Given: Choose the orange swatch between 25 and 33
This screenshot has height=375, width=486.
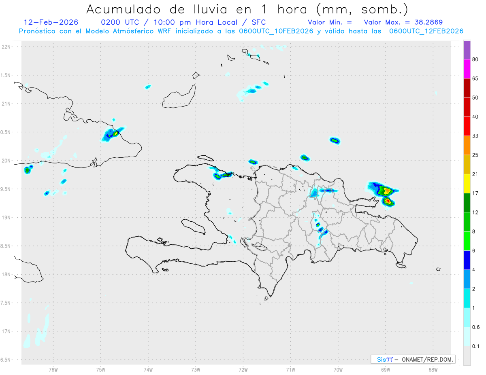Looking at the screenshot, I should [x=467, y=145].
